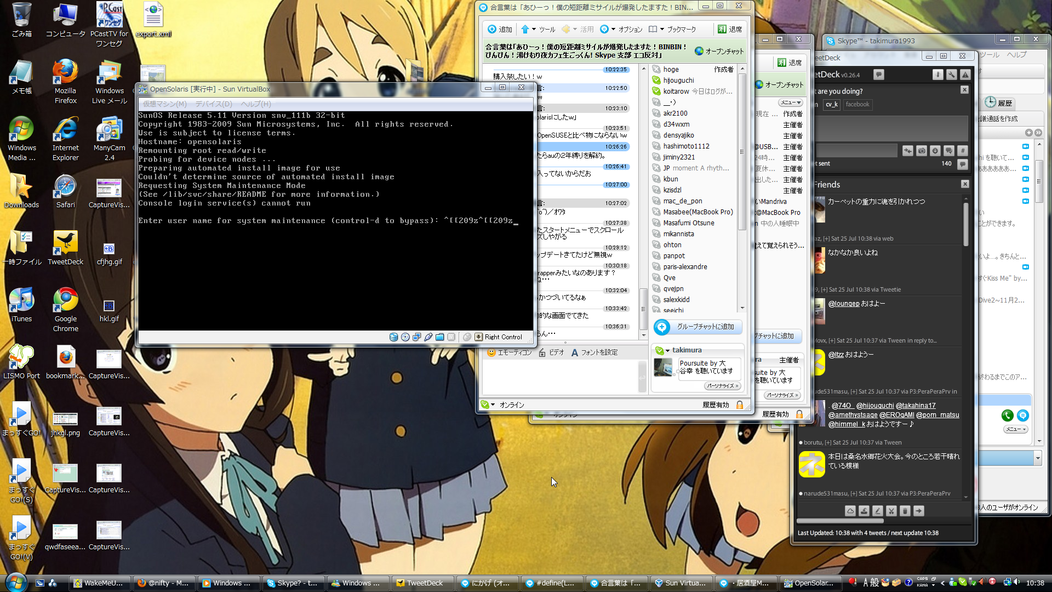This screenshot has height=592, width=1052.
Task: Open the オンライン status dropdown in chat footer
Action: click(x=503, y=405)
